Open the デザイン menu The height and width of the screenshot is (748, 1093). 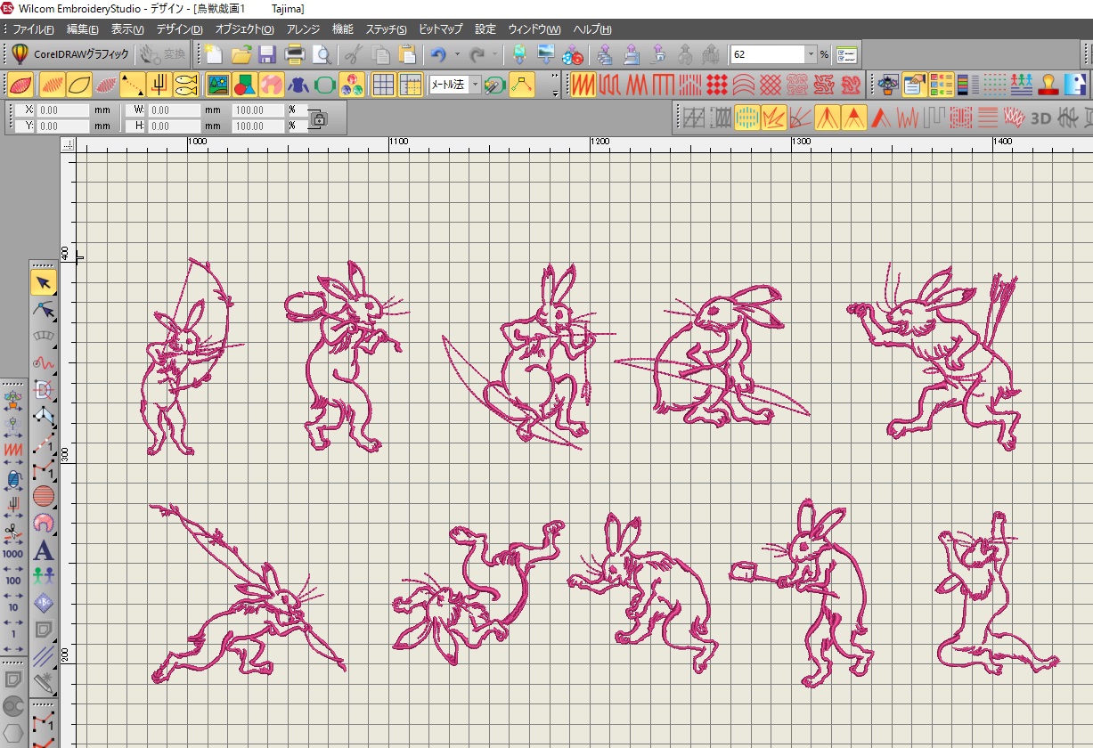pyautogui.click(x=179, y=29)
